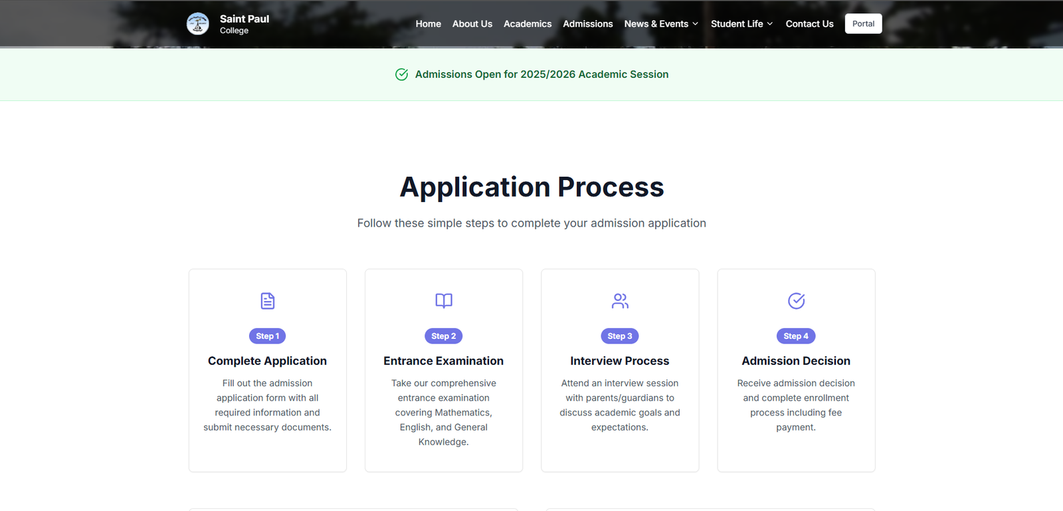Click the open book icon above Step 2

point(444,301)
